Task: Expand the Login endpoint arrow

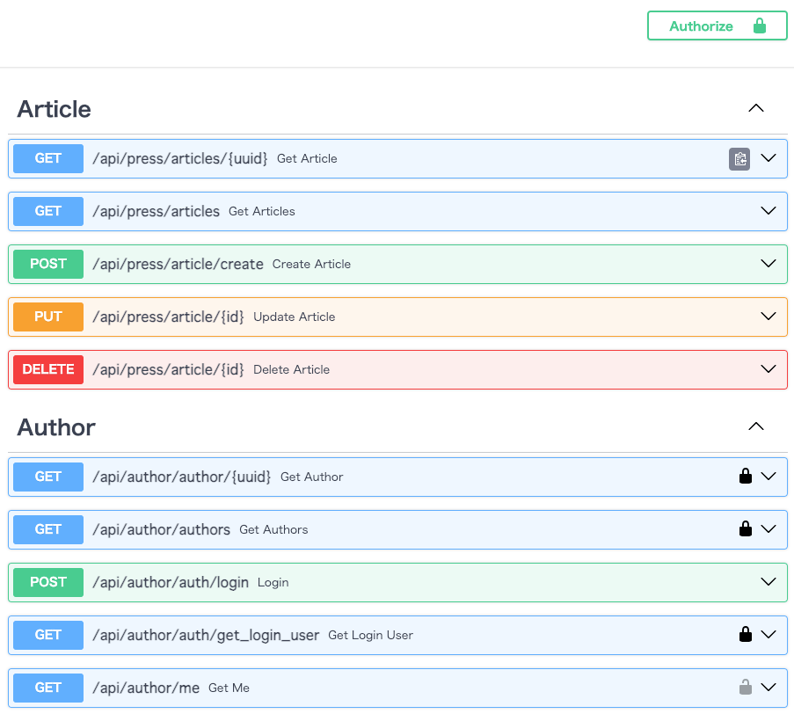Action: tap(769, 582)
